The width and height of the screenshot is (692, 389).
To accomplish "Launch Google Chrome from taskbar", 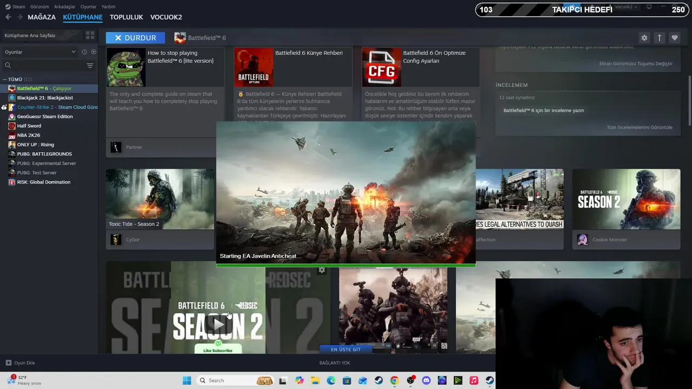I will click(x=394, y=380).
